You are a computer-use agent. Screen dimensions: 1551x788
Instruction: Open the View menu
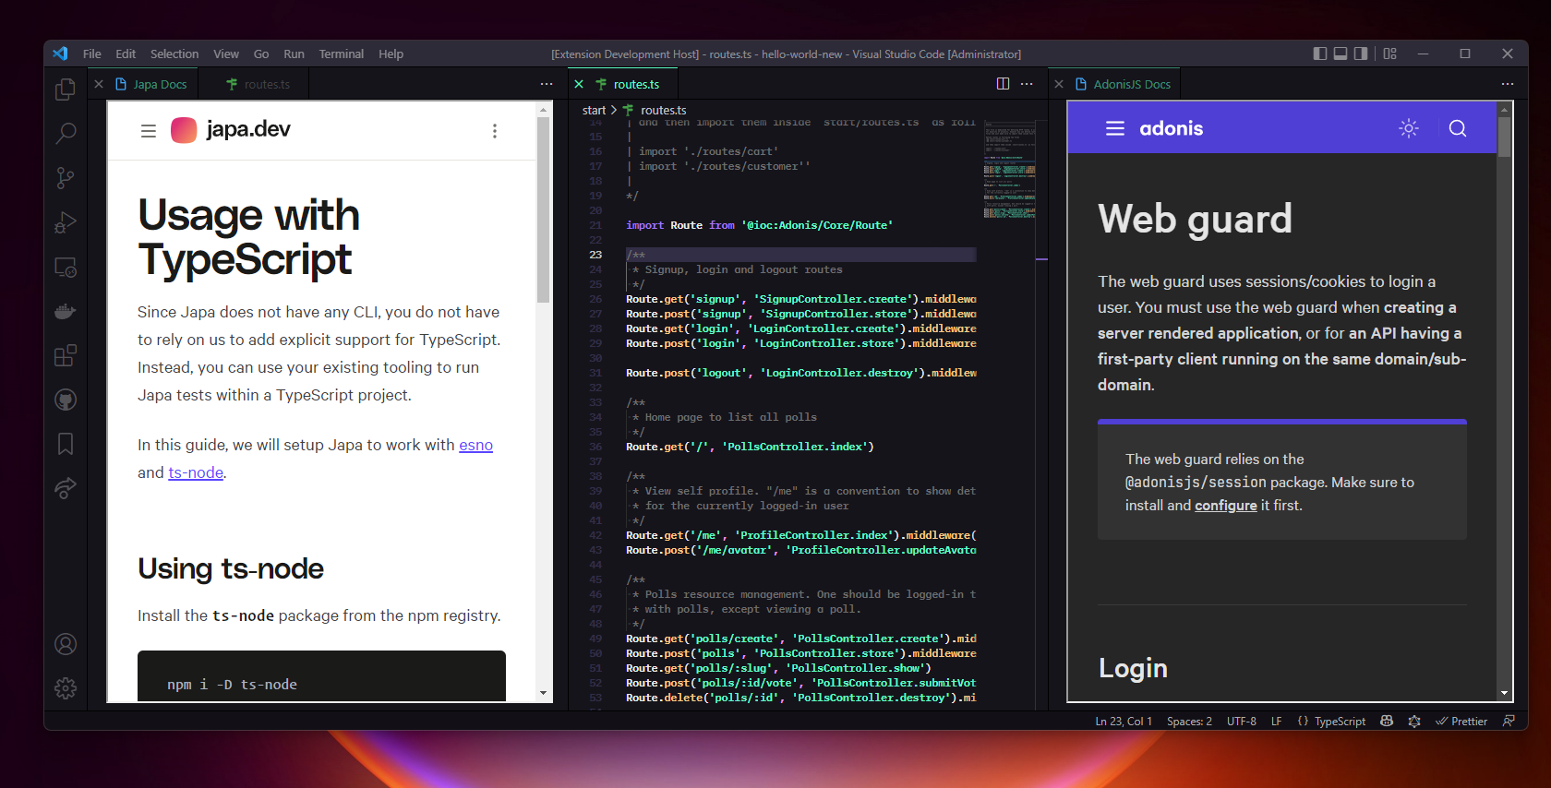[226, 54]
